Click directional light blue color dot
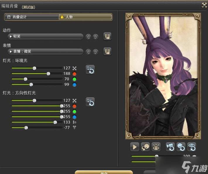Viewport: 208px width, 174px height. (x=74, y=117)
